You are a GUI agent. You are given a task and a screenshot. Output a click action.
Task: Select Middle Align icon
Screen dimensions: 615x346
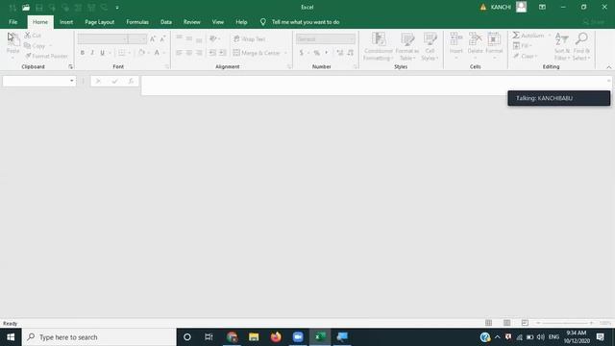tap(189, 38)
